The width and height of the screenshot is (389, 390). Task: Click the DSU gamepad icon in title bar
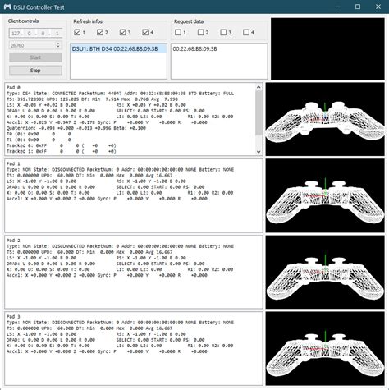[7, 7]
